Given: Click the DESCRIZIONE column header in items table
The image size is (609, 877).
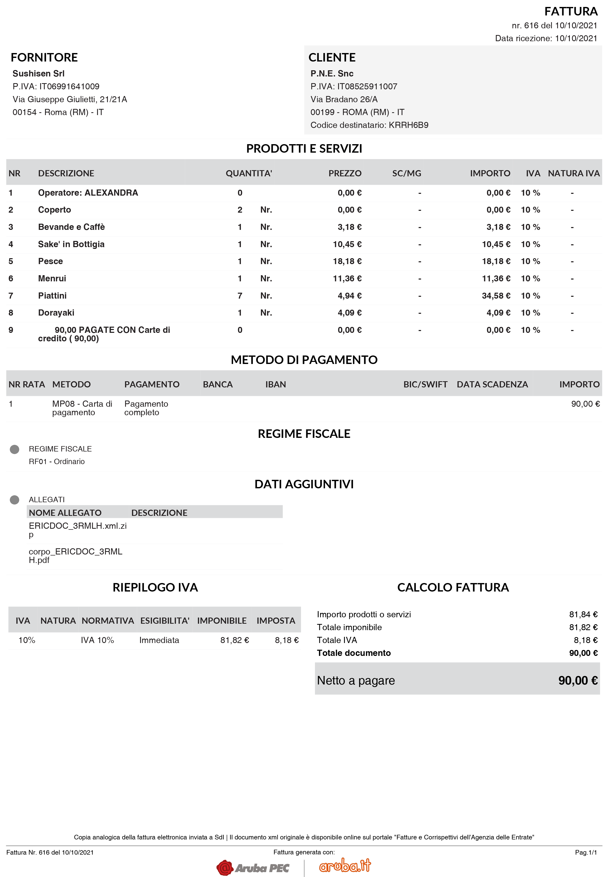Looking at the screenshot, I should coord(66,173).
